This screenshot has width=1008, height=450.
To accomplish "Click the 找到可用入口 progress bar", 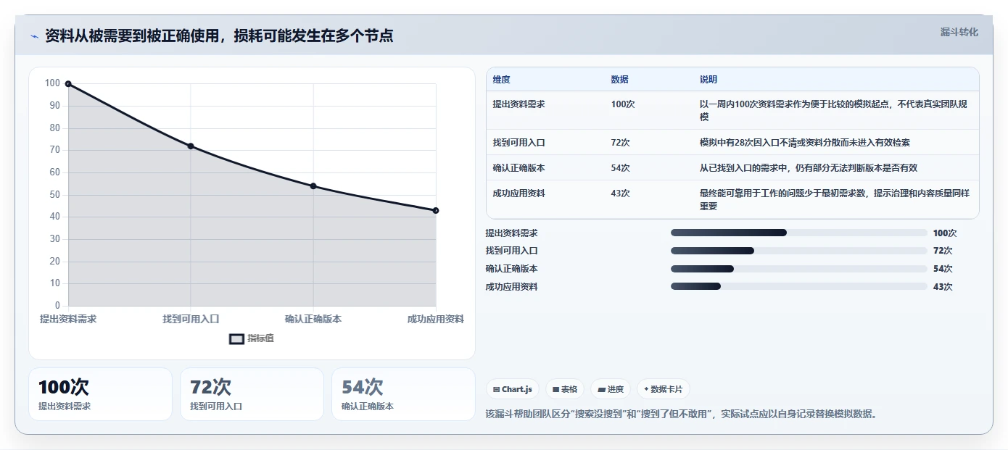I will tap(798, 251).
